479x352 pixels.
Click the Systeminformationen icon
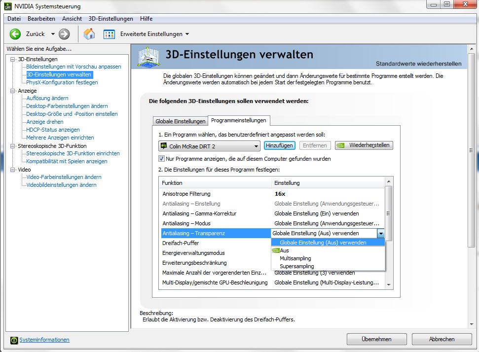[x=14, y=340]
